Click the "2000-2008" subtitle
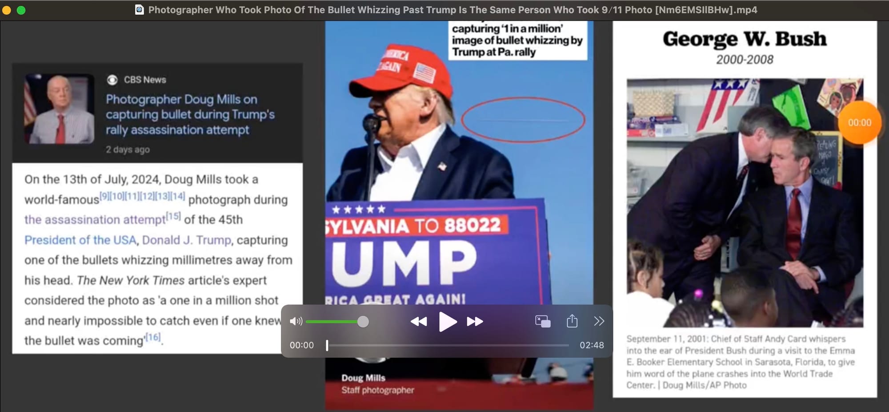This screenshot has height=412, width=889. pyautogui.click(x=745, y=60)
